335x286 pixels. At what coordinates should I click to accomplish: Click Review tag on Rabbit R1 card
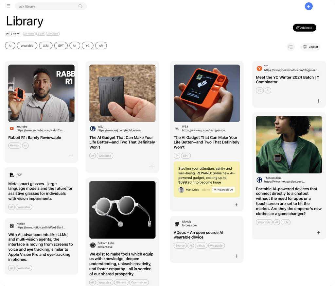[15, 145]
